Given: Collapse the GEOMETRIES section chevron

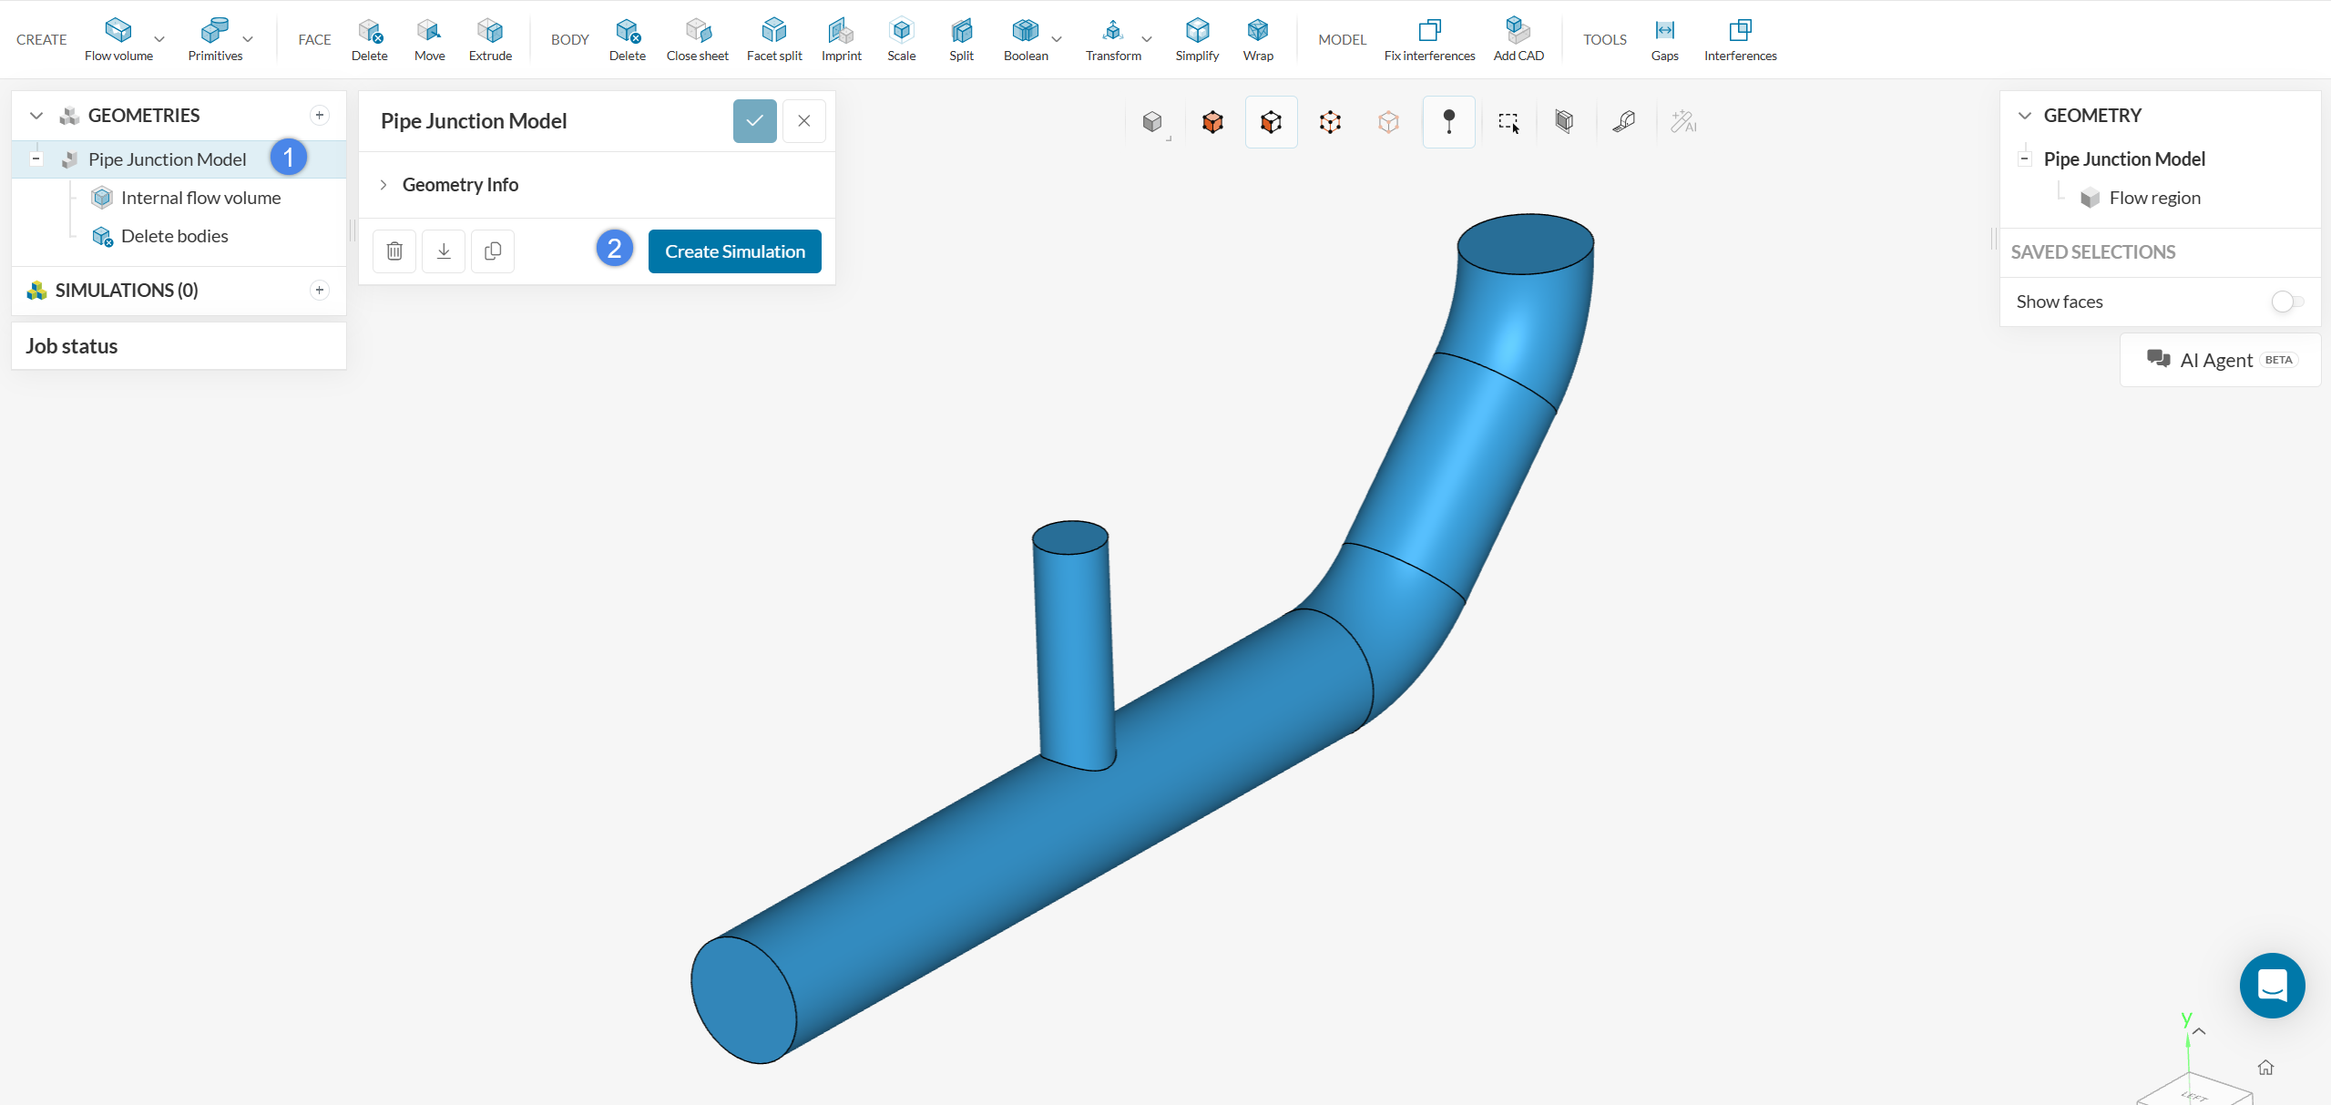Looking at the screenshot, I should 36,116.
